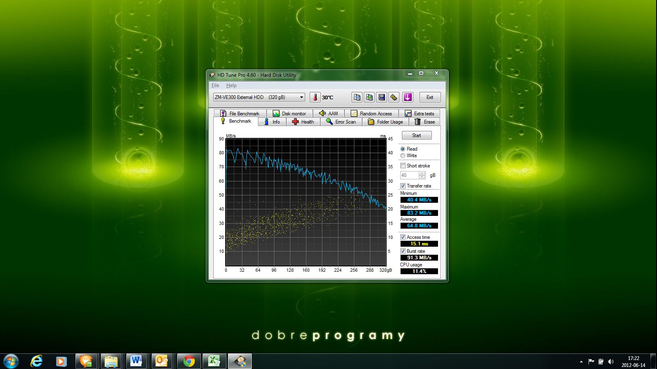Show hidden system tray icons
This screenshot has width=657, height=369.
click(x=581, y=362)
